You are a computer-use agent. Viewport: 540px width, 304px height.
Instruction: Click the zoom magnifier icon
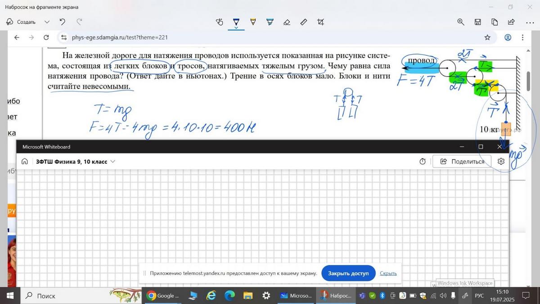[461, 22]
